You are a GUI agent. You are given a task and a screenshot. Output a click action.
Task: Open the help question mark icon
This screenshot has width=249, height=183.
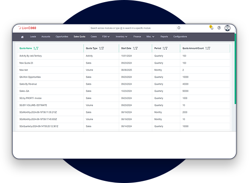click(219, 28)
